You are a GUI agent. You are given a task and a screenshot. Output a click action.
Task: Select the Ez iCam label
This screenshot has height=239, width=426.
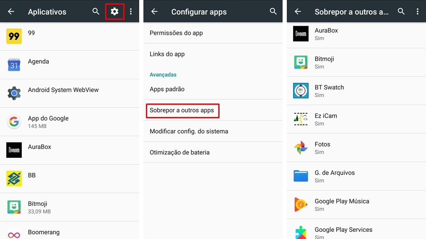326,116
